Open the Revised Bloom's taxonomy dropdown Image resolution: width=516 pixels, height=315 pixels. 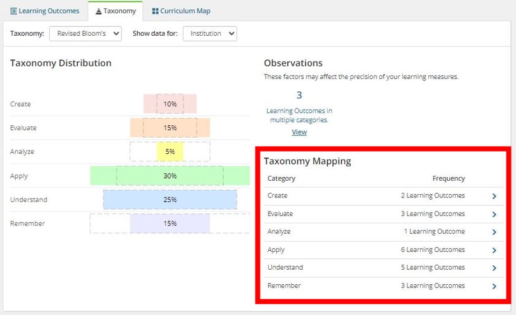point(85,34)
